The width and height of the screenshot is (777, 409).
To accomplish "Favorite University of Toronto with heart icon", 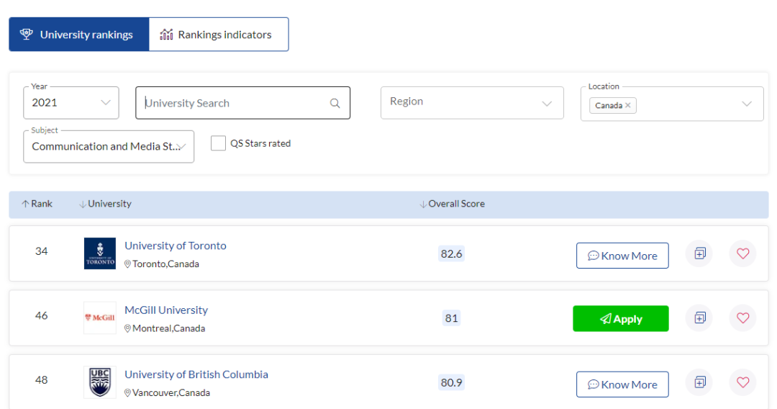I will 742,253.
